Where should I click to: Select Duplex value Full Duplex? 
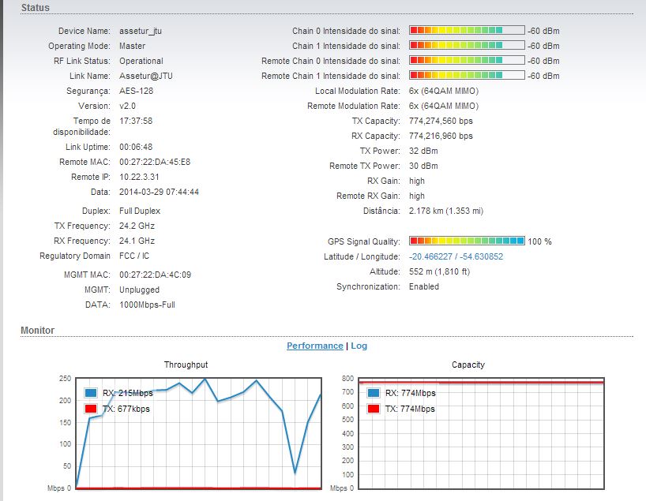pyautogui.click(x=140, y=211)
